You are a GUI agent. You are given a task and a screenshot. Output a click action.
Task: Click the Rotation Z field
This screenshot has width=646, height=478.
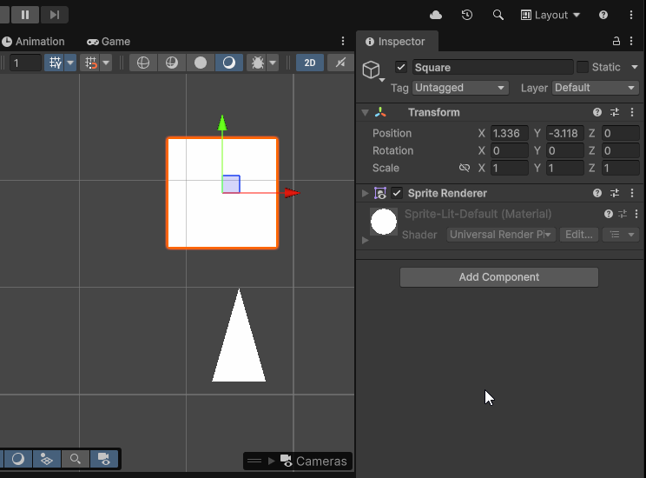pos(621,150)
